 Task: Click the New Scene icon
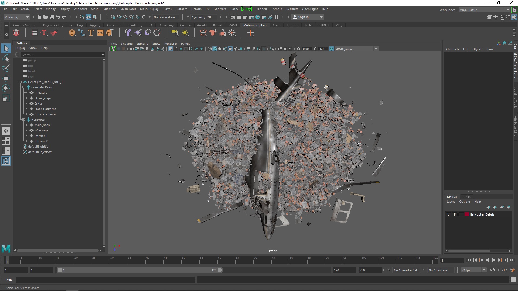[39, 17]
